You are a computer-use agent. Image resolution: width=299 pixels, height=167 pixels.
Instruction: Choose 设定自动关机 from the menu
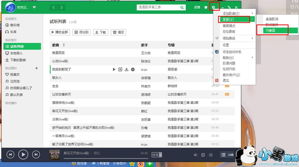click(232, 52)
